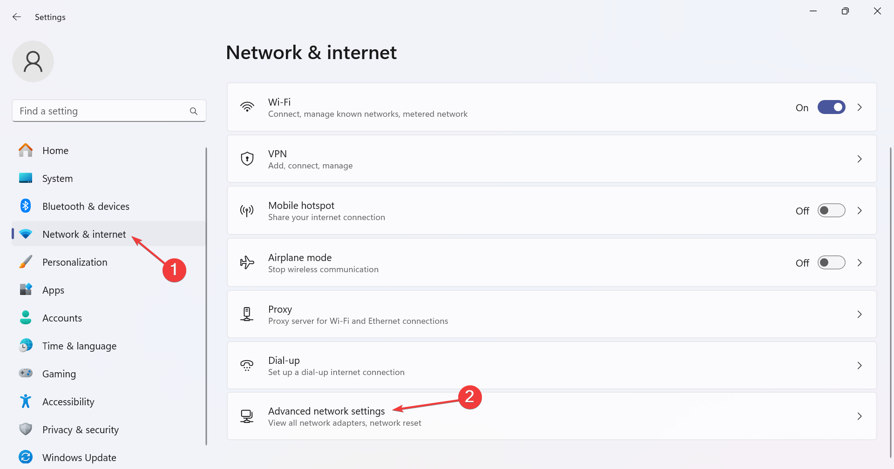Expand the Proxy settings chevron

point(860,315)
